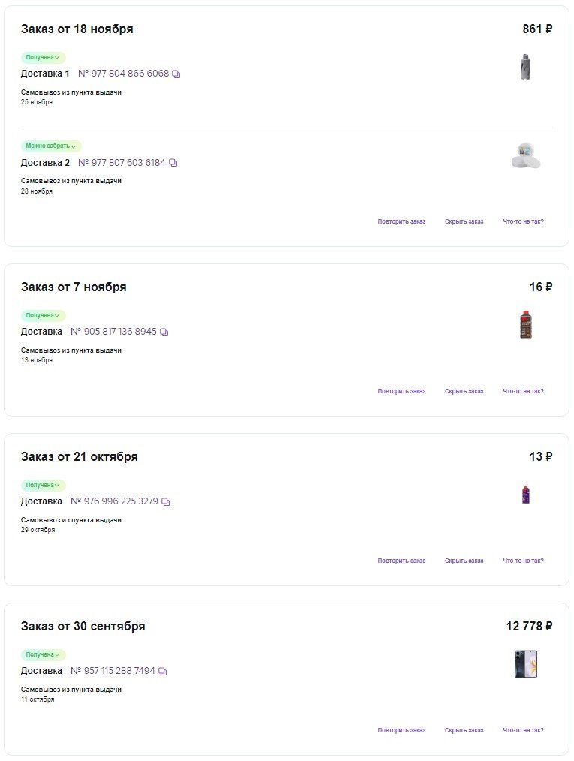Open 'Заказ от 30 сентября' heading
Viewport: 574px width, 761px height.
(x=83, y=627)
